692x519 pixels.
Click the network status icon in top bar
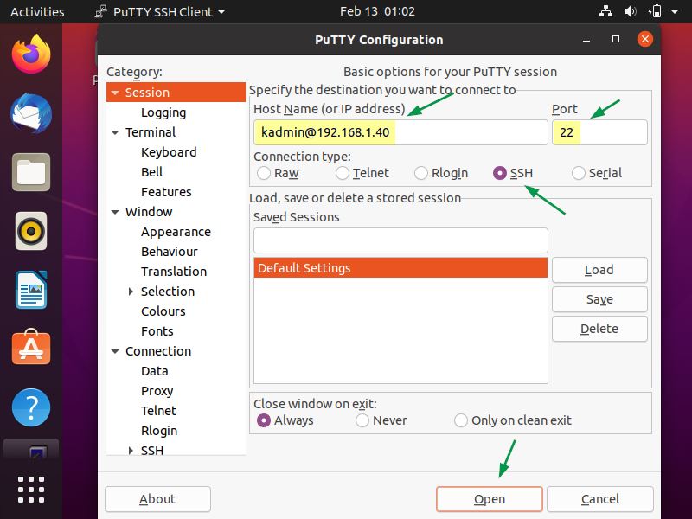[x=605, y=11]
